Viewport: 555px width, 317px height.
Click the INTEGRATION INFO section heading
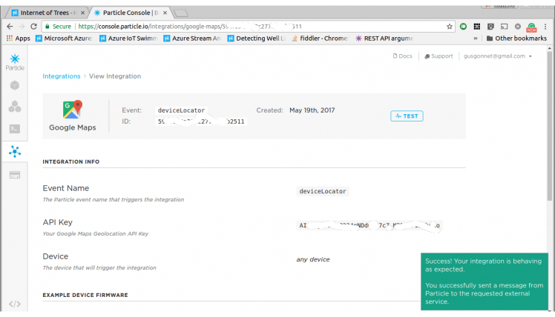71,161
